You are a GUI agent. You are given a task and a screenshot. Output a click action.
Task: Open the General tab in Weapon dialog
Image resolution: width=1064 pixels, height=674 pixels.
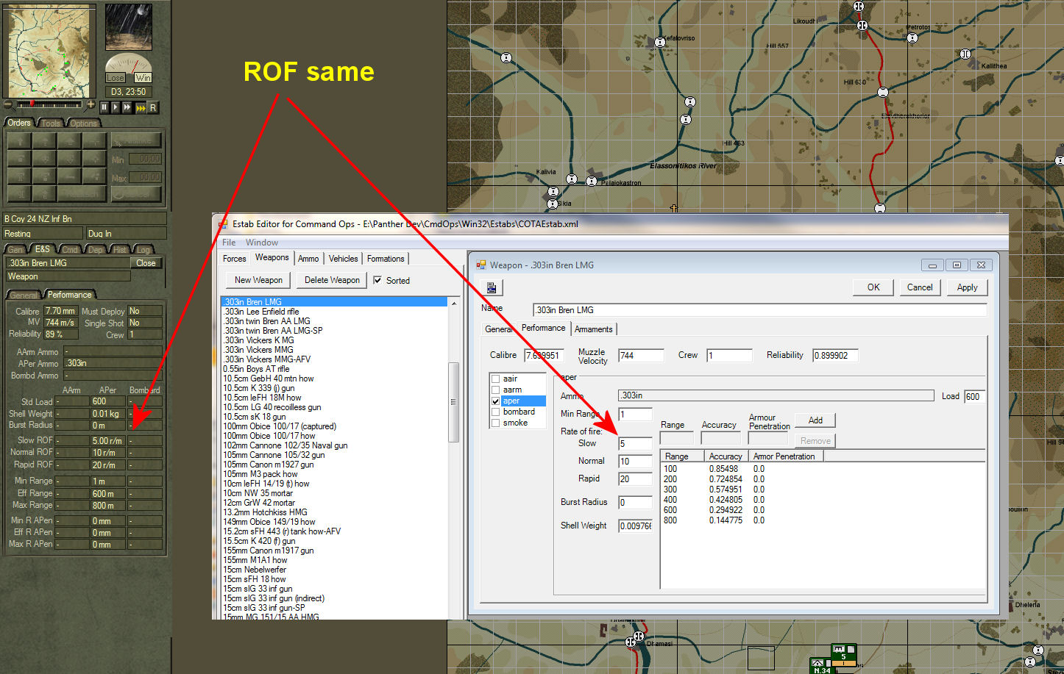(x=498, y=329)
